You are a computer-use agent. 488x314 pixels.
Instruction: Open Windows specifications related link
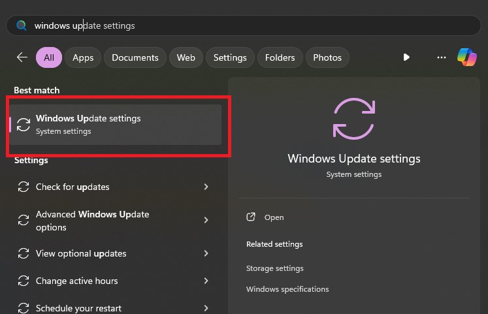point(287,289)
